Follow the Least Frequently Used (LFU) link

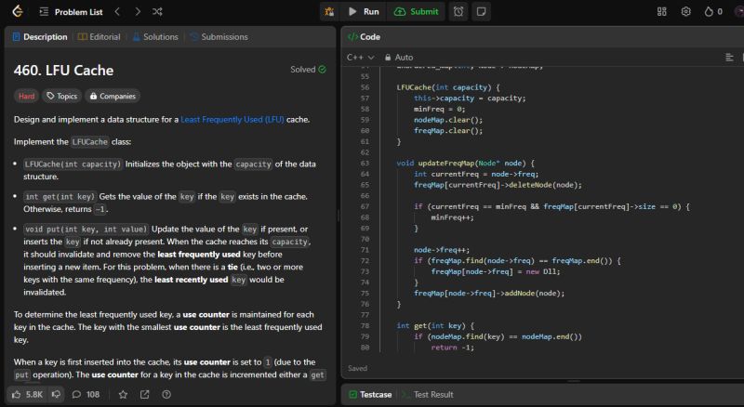[x=232, y=120]
